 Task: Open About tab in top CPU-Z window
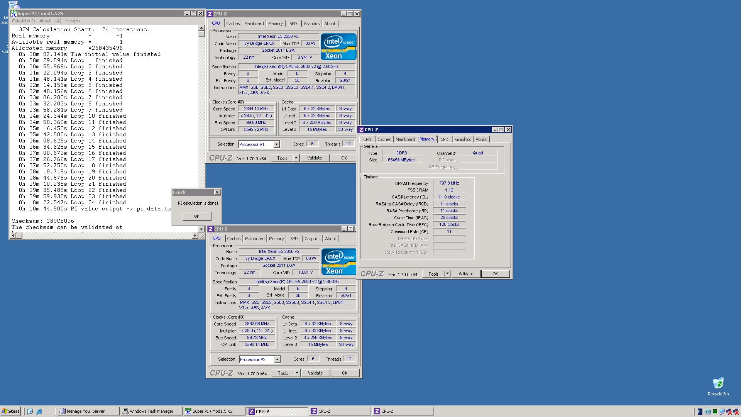pyautogui.click(x=330, y=24)
